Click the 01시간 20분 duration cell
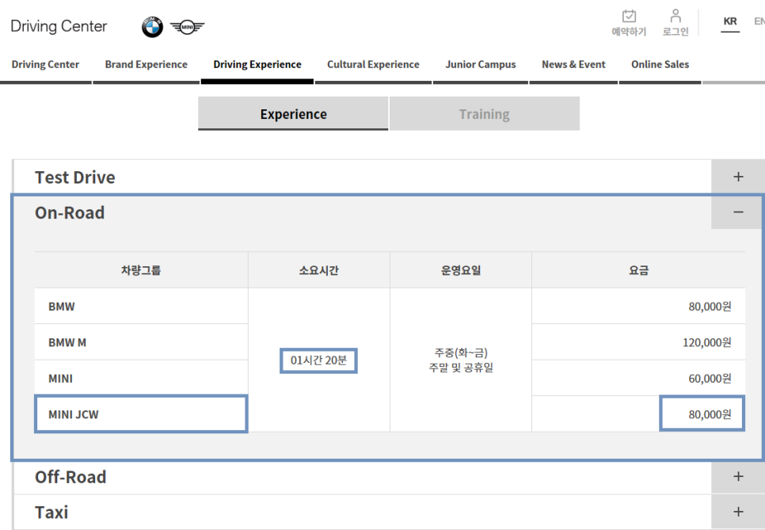 coord(318,360)
